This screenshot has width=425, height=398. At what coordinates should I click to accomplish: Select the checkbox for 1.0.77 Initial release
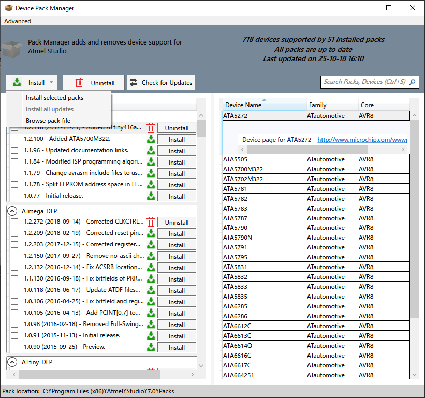click(x=14, y=196)
